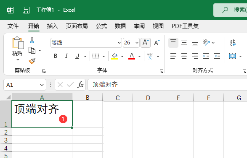
Task: Click the text orientation icon
Action: 206,42
